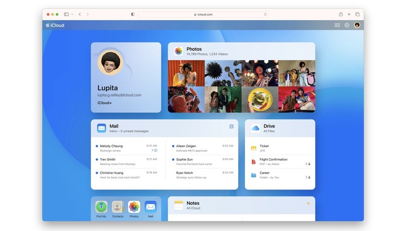This screenshot has height=231, width=411.
Task: Launch Contacts from the apps tile
Action: 118,209
